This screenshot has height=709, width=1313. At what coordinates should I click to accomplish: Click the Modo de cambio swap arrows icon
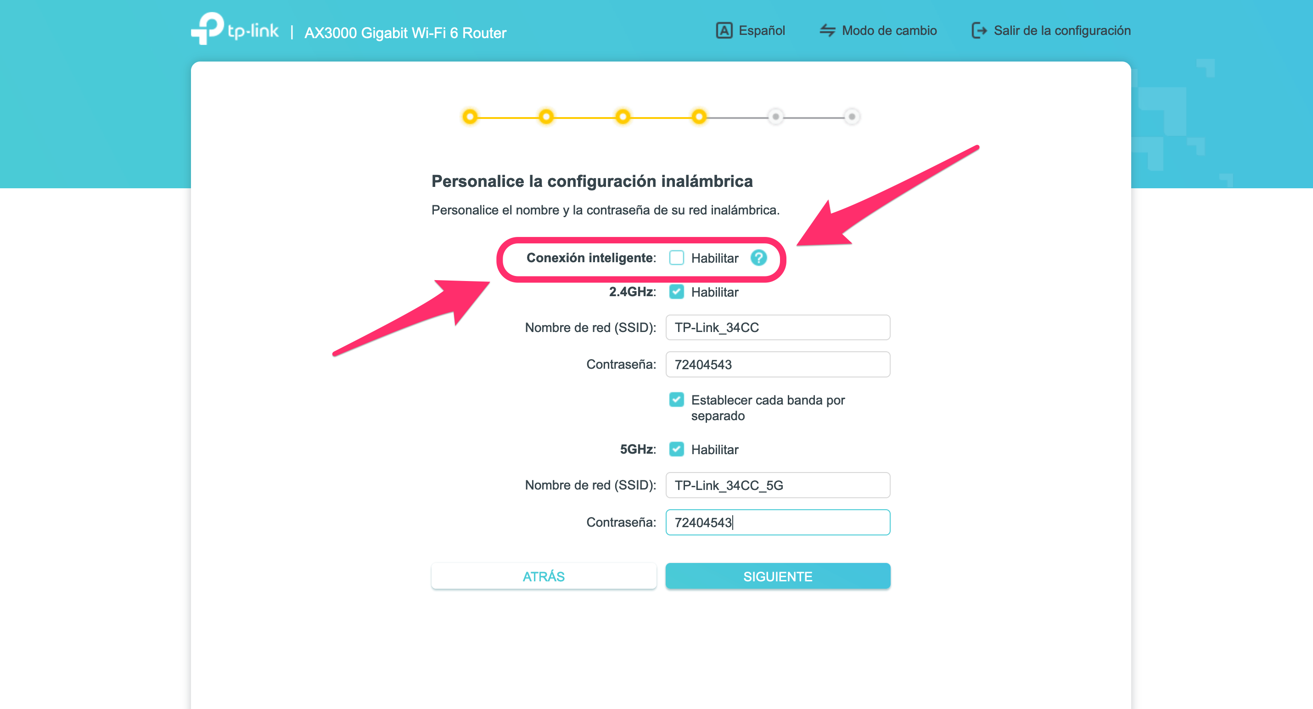click(x=827, y=31)
